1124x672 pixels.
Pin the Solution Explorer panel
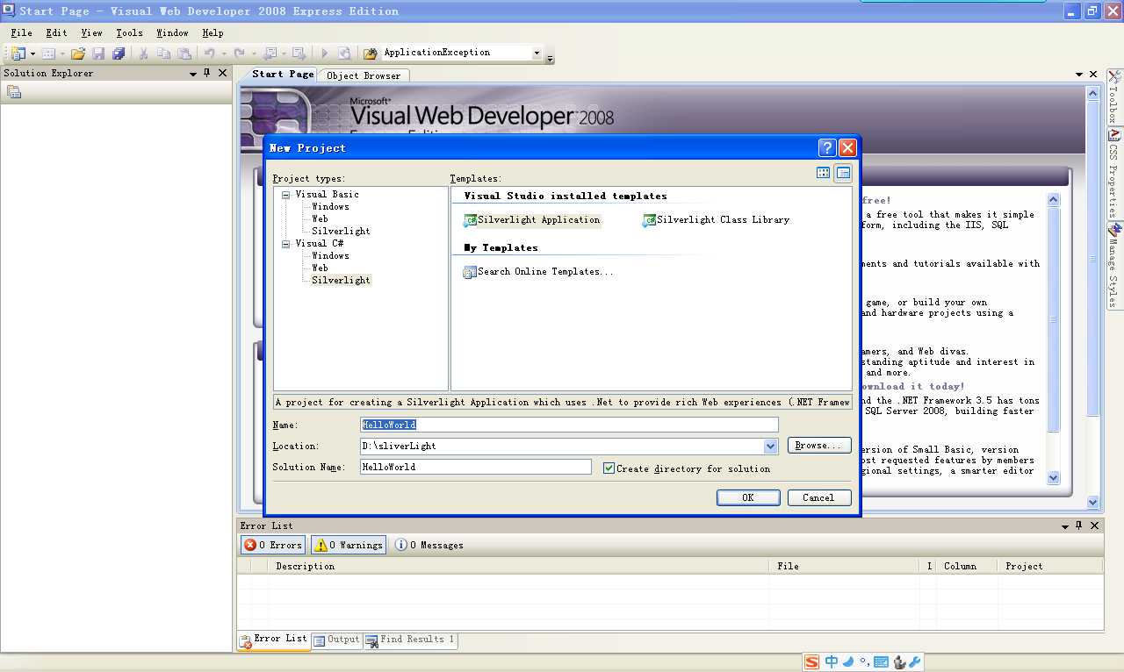pos(207,74)
